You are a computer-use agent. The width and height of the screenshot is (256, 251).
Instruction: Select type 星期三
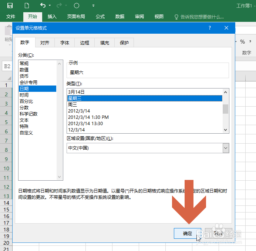[x=145, y=98]
